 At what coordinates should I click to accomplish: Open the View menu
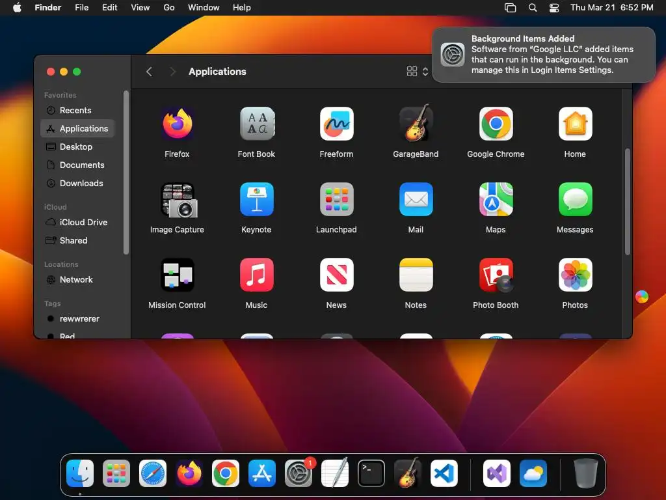tap(140, 8)
